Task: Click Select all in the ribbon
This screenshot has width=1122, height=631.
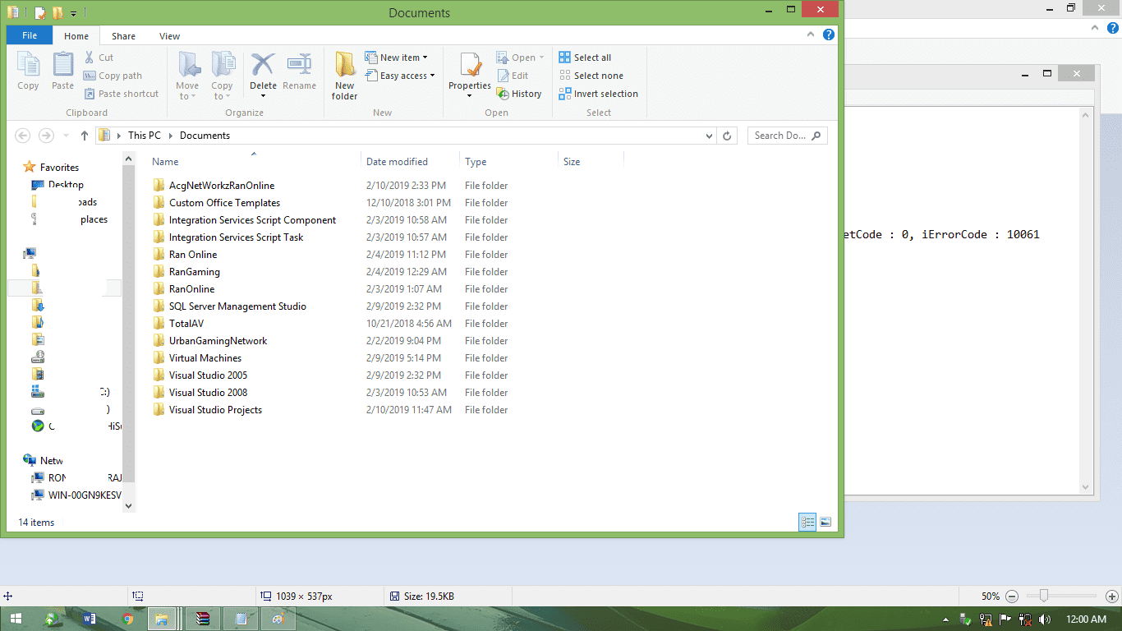Action: (585, 58)
